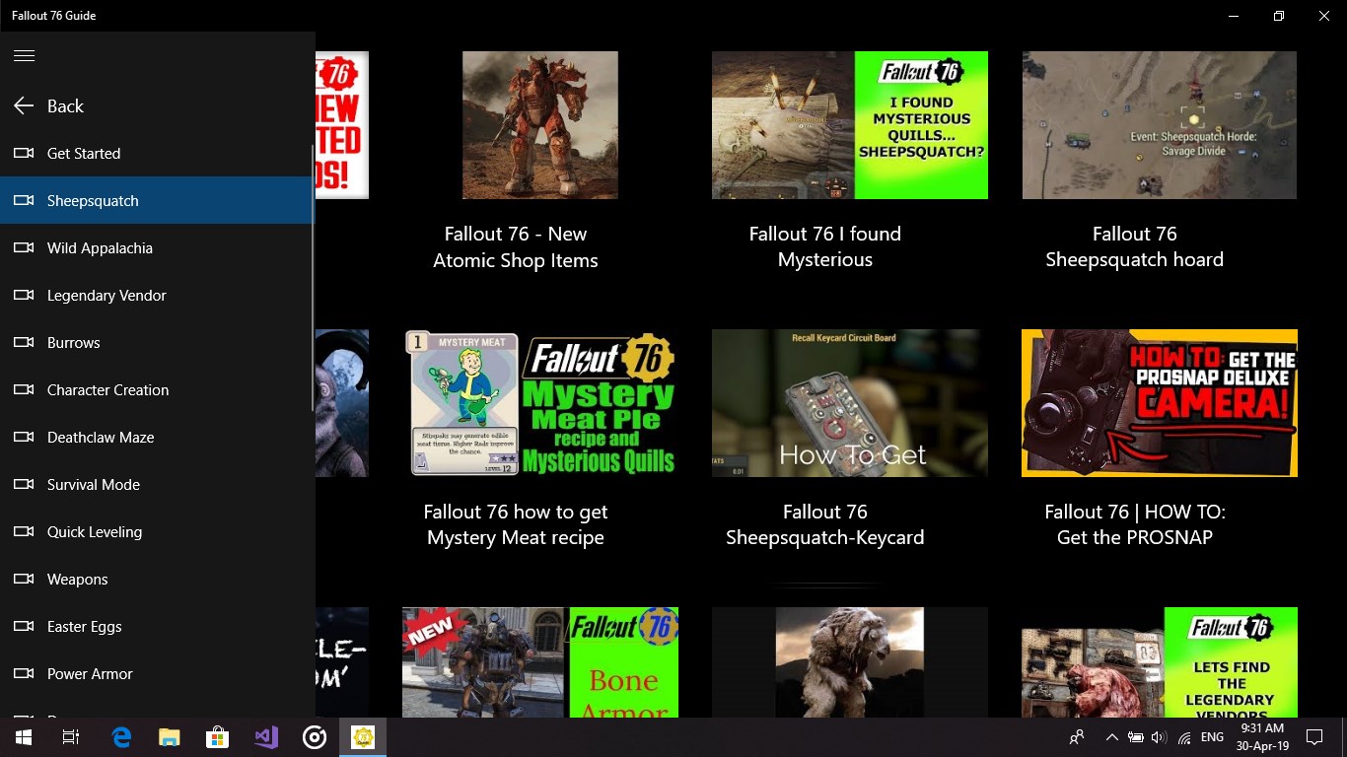1347x757 pixels.
Task: Open Quick Leveling guides
Action: pos(156,531)
